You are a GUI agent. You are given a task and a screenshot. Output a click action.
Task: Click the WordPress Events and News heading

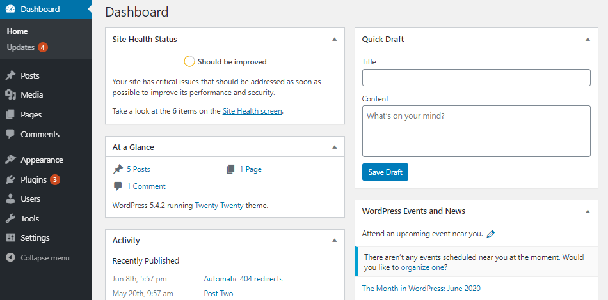pos(413,211)
